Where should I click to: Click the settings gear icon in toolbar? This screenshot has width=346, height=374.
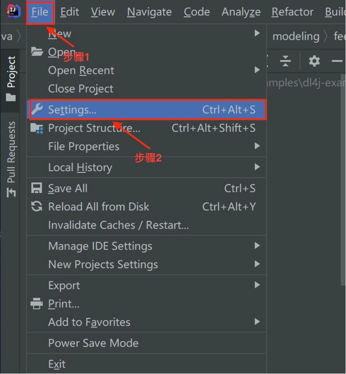point(314,61)
